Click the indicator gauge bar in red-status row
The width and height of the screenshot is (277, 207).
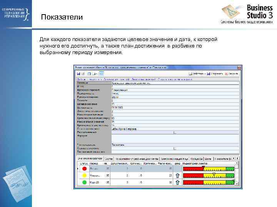(209, 169)
